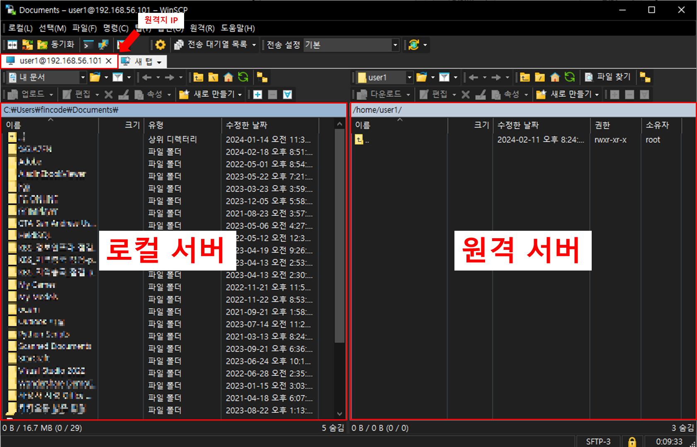This screenshot has width=697, height=447.
Task: Click local path C:\Users\fincode\Documents\ bar
Action: tap(174, 110)
